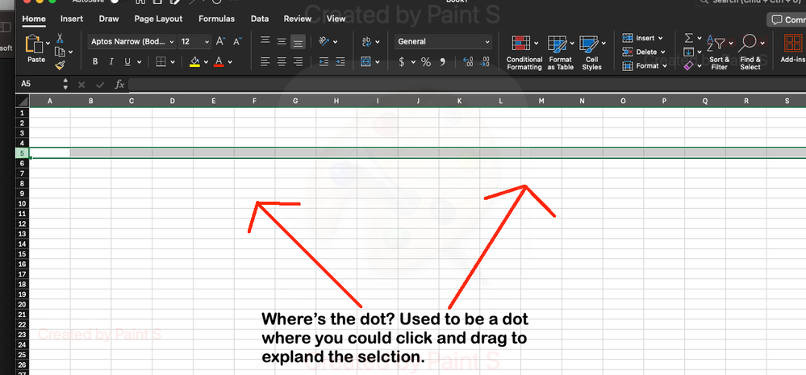The width and height of the screenshot is (806, 375).
Task: Click the Merge & Center icon
Action: point(366,61)
